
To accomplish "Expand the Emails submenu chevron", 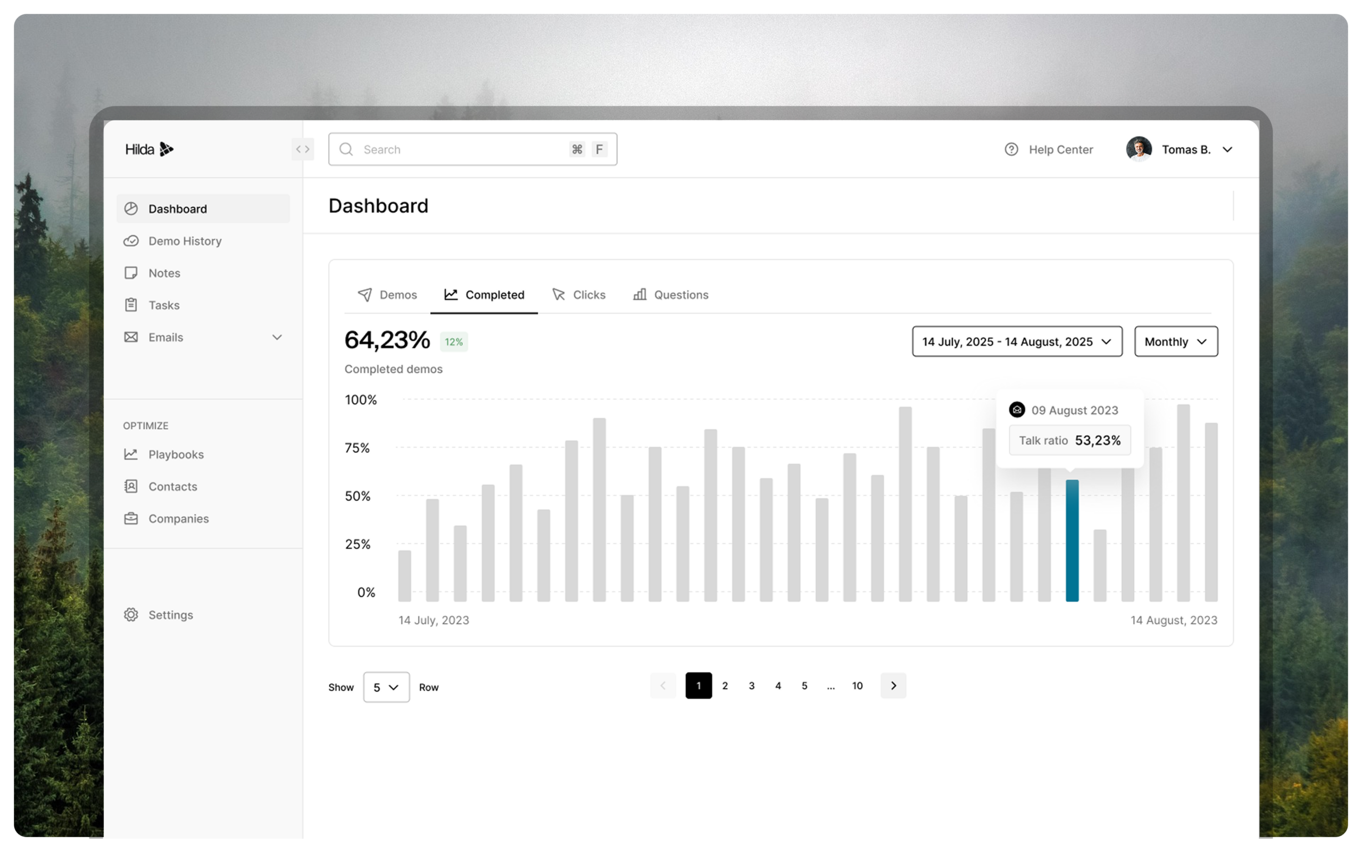I will click(277, 337).
